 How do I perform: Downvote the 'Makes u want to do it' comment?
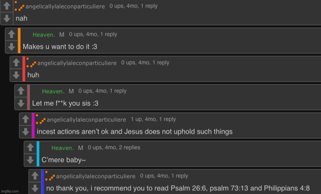point(12,46)
